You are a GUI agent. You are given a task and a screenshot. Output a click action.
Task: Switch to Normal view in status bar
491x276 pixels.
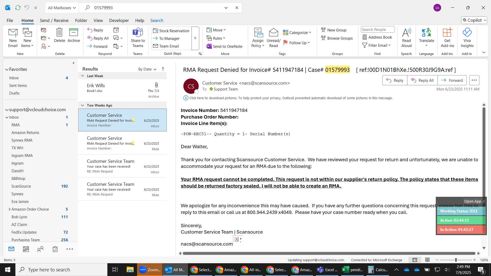pyautogui.click(x=415, y=260)
